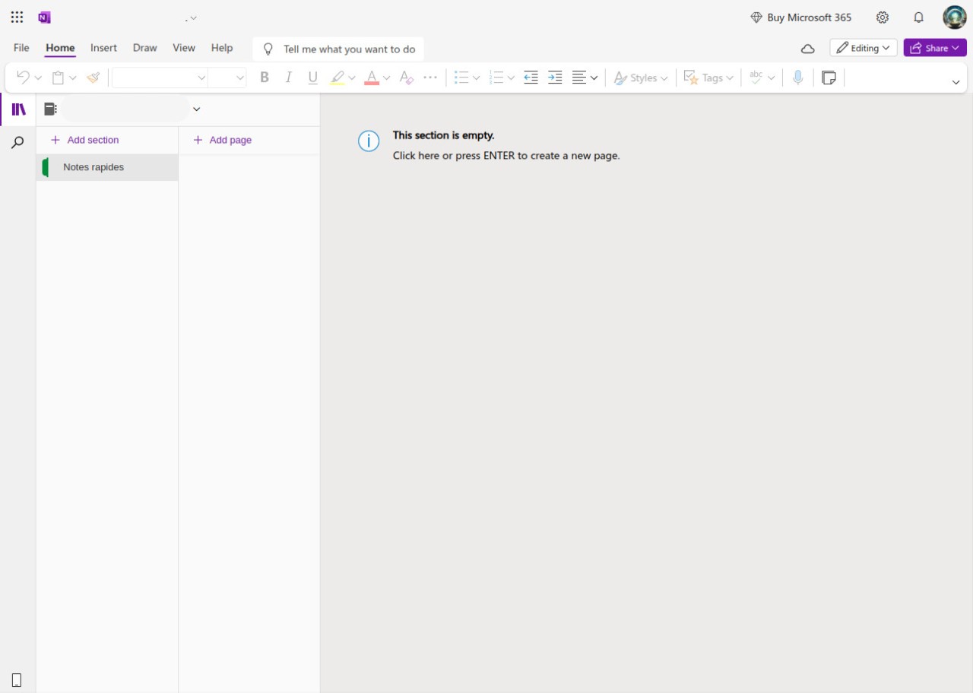
Task: Switch to the Draw ribbon tab
Action: coord(144,47)
